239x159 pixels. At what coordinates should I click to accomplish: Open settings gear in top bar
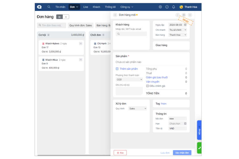coord(160,7)
